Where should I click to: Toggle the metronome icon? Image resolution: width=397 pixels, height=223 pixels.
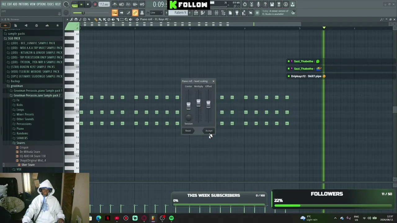(115, 4)
